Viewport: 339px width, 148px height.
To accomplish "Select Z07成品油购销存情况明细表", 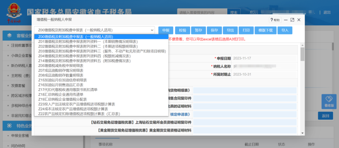I will [x=101, y=70].
